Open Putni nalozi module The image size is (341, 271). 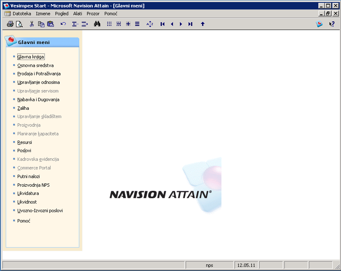(28, 176)
